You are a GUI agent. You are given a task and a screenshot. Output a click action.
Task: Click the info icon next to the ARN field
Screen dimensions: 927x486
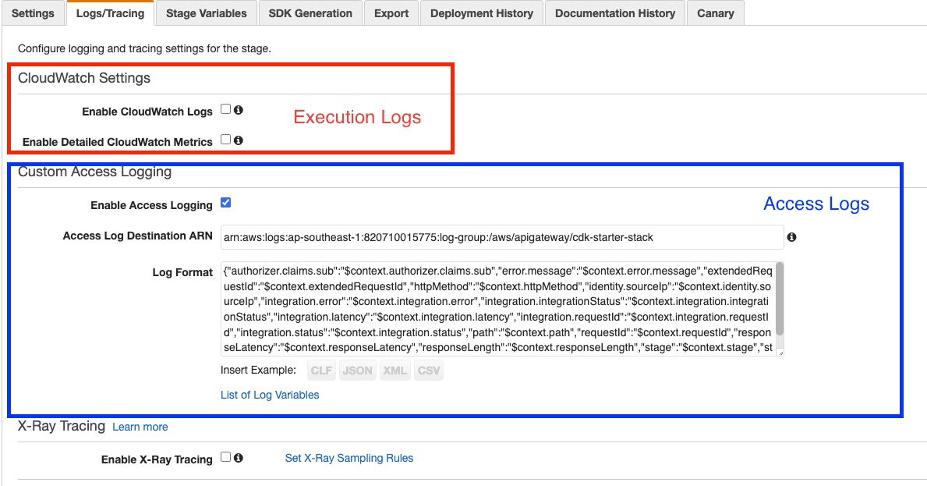[x=791, y=236]
